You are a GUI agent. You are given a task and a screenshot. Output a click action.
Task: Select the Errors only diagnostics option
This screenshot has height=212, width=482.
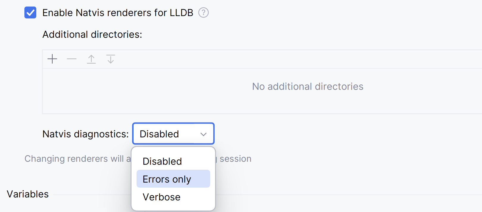coord(167,179)
